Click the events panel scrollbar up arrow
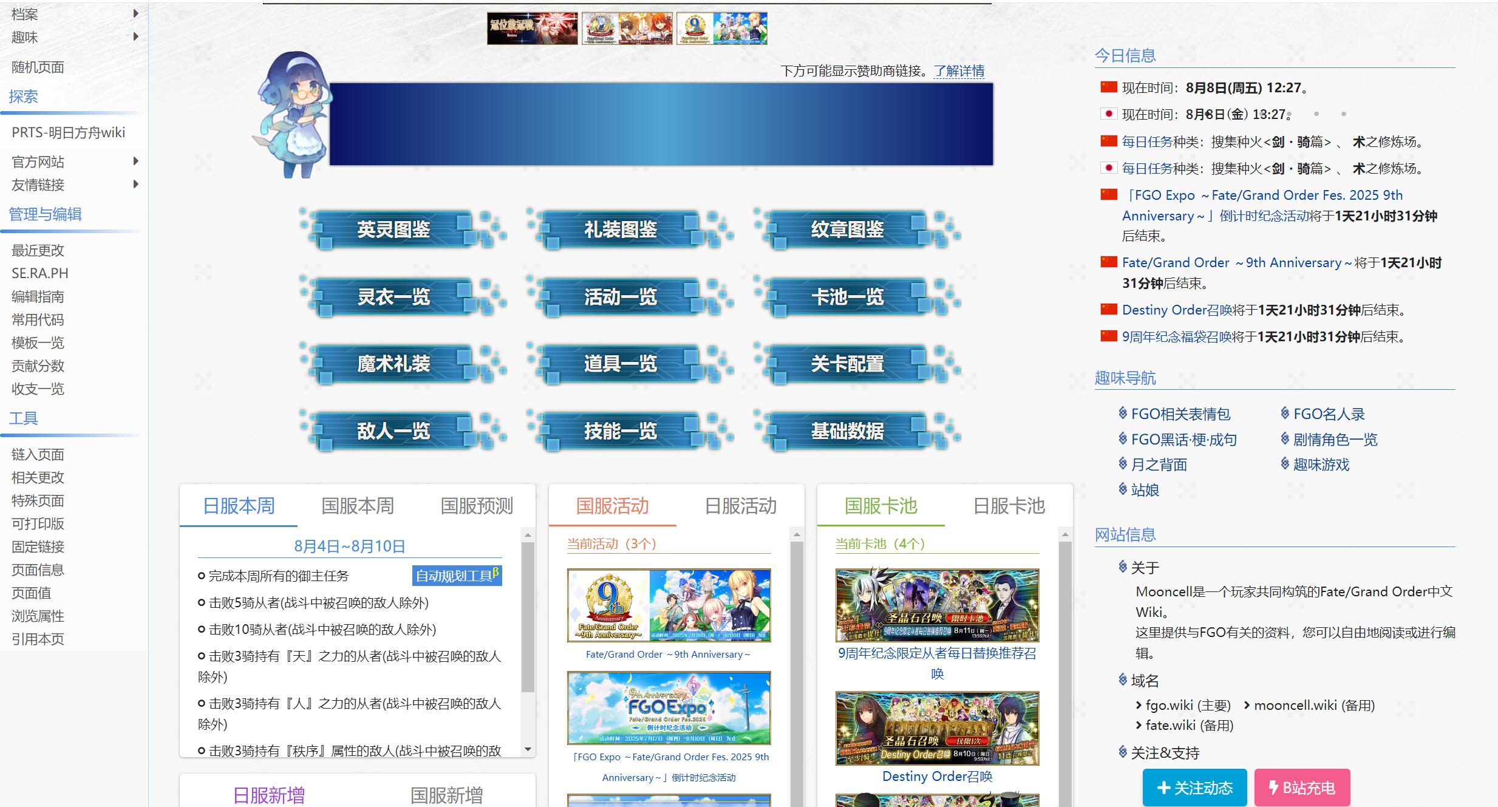The height and width of the screenshot is (807, 1498). pos(797,535)
